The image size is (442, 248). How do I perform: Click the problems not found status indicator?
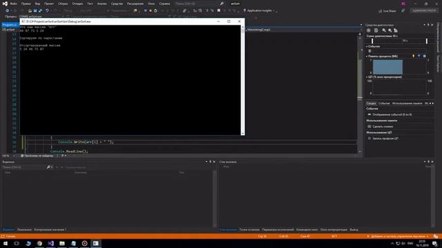click(37, 156)
